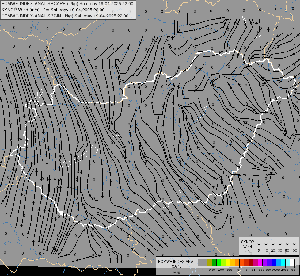
Task: Click the '6000' label in CAPE legend
Action: pos(294,270)
